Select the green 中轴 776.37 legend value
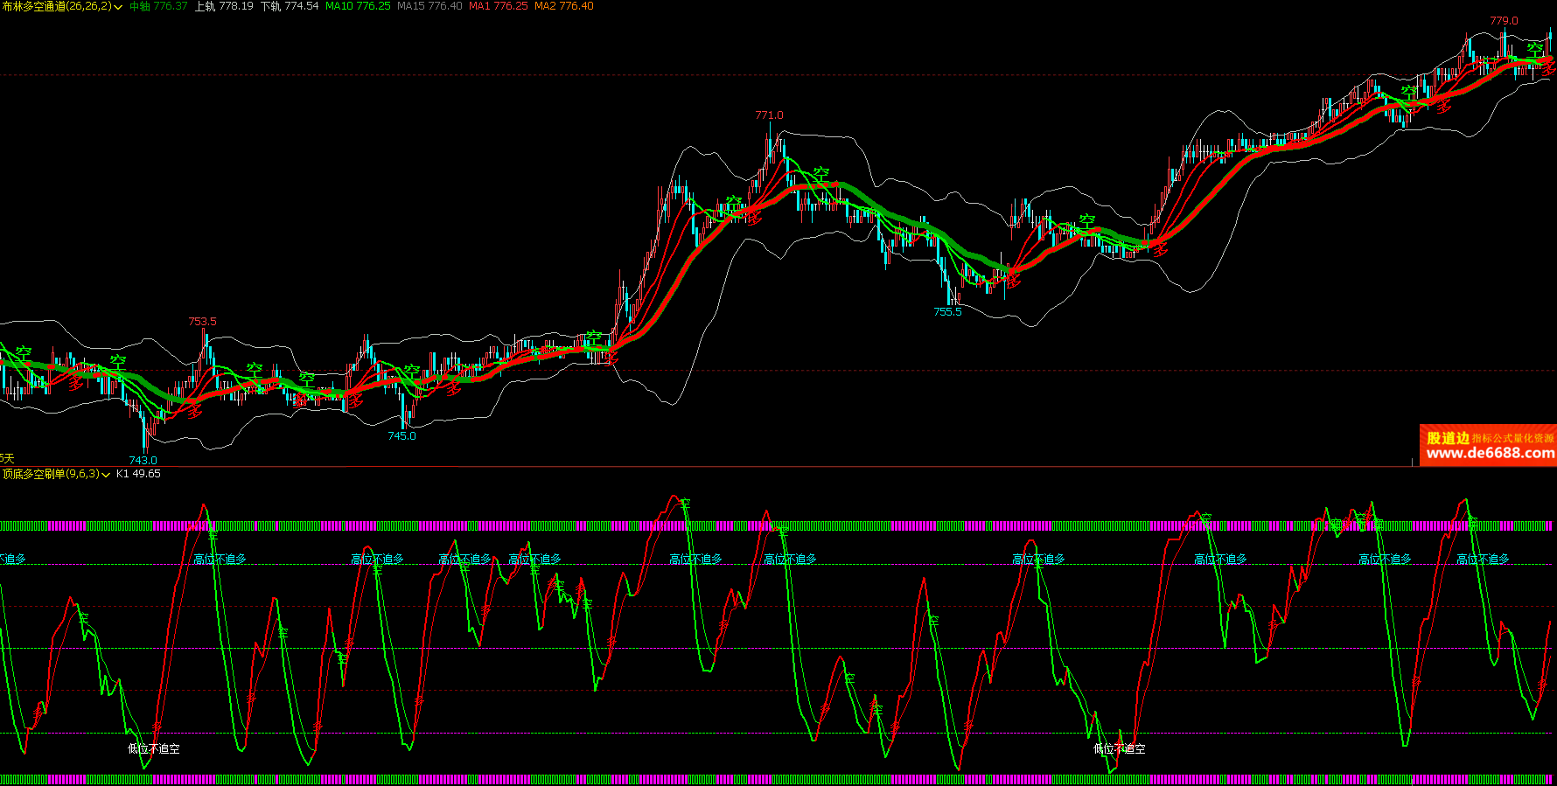The width and height of the screenshot is (1557, 786). [158, 6]
